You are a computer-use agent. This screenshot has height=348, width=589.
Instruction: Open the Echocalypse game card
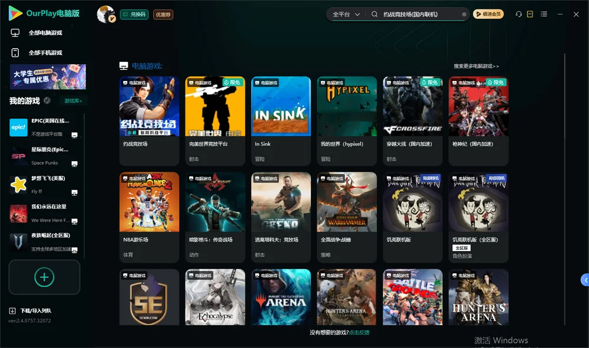tap(215, 297)
